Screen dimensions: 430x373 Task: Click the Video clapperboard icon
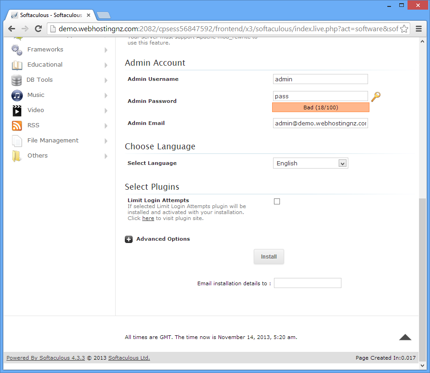point(17,110)
